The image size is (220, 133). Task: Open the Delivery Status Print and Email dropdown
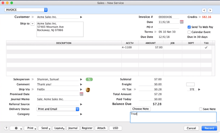point(58,109)
